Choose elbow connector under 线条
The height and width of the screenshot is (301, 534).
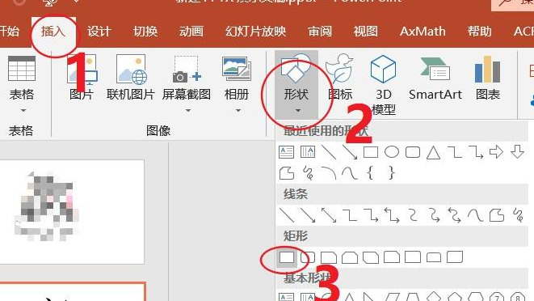[x=350, y=215]
